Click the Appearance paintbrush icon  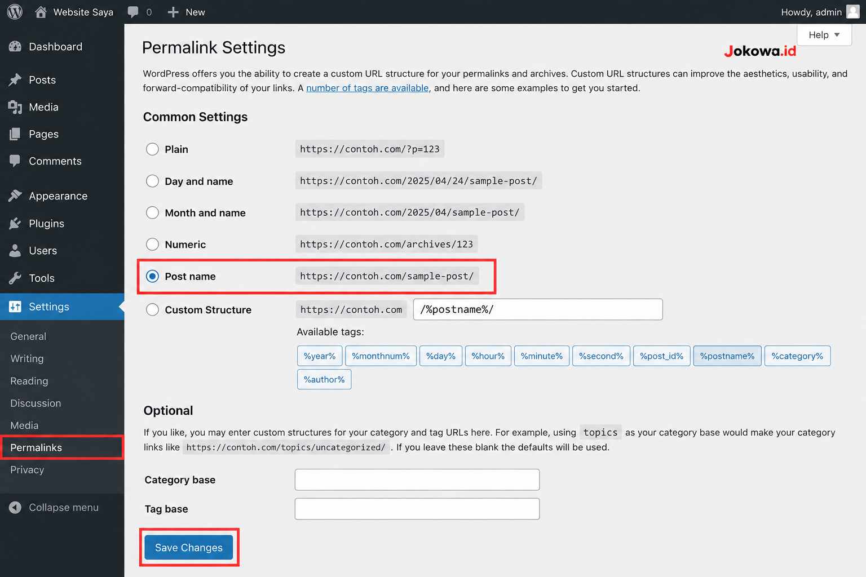point(15,196)
